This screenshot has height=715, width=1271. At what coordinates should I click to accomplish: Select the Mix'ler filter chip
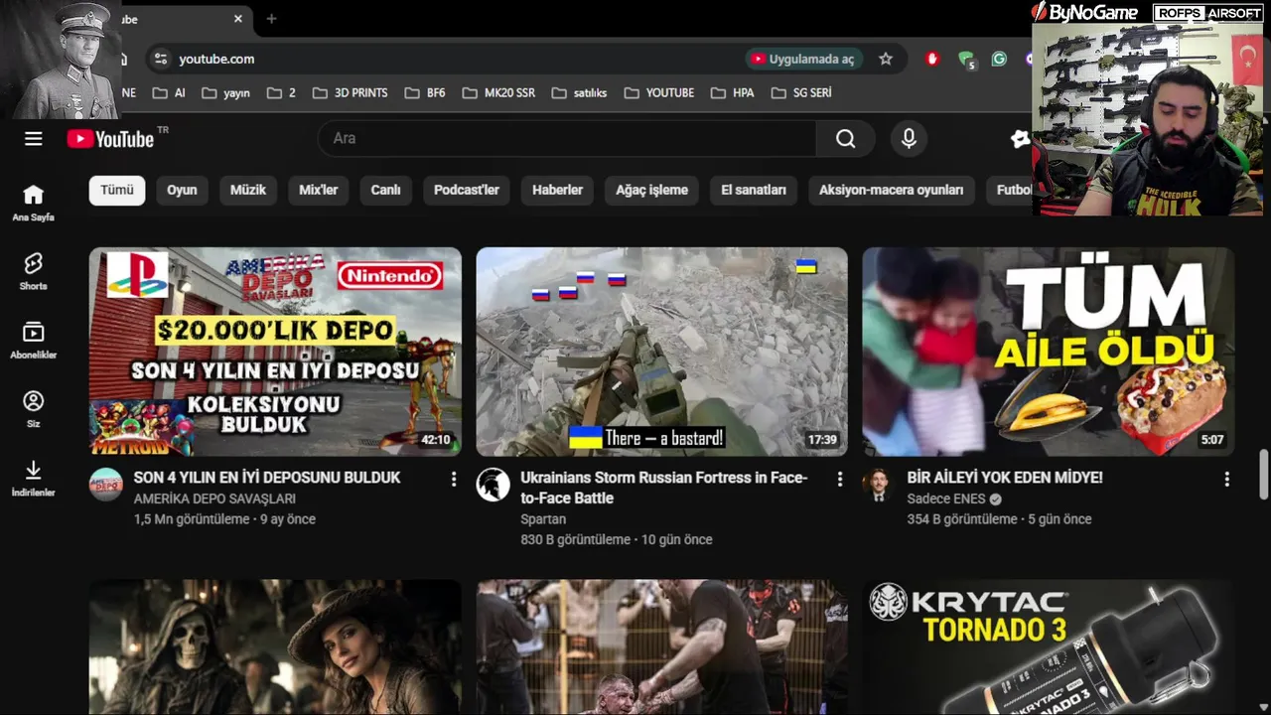point(319,191)
